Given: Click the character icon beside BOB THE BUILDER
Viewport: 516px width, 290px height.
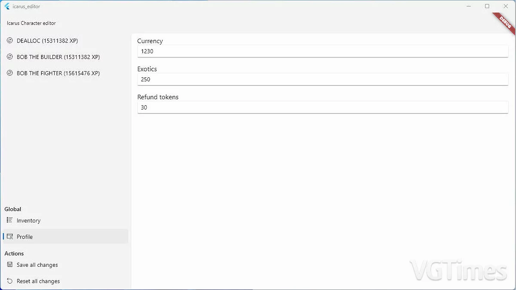Looking at the screenshot, I should [x=10, y=57].
